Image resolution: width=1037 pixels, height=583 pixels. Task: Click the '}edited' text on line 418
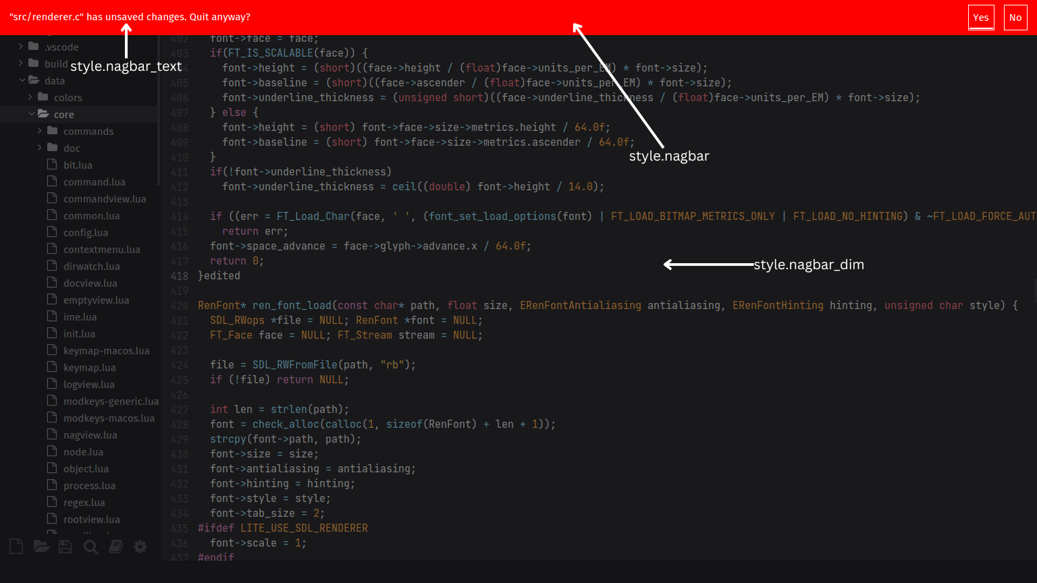[x=219, y=275]
